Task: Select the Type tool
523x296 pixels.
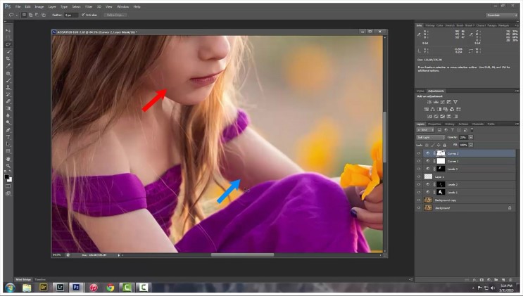Action: click(8, 137)
